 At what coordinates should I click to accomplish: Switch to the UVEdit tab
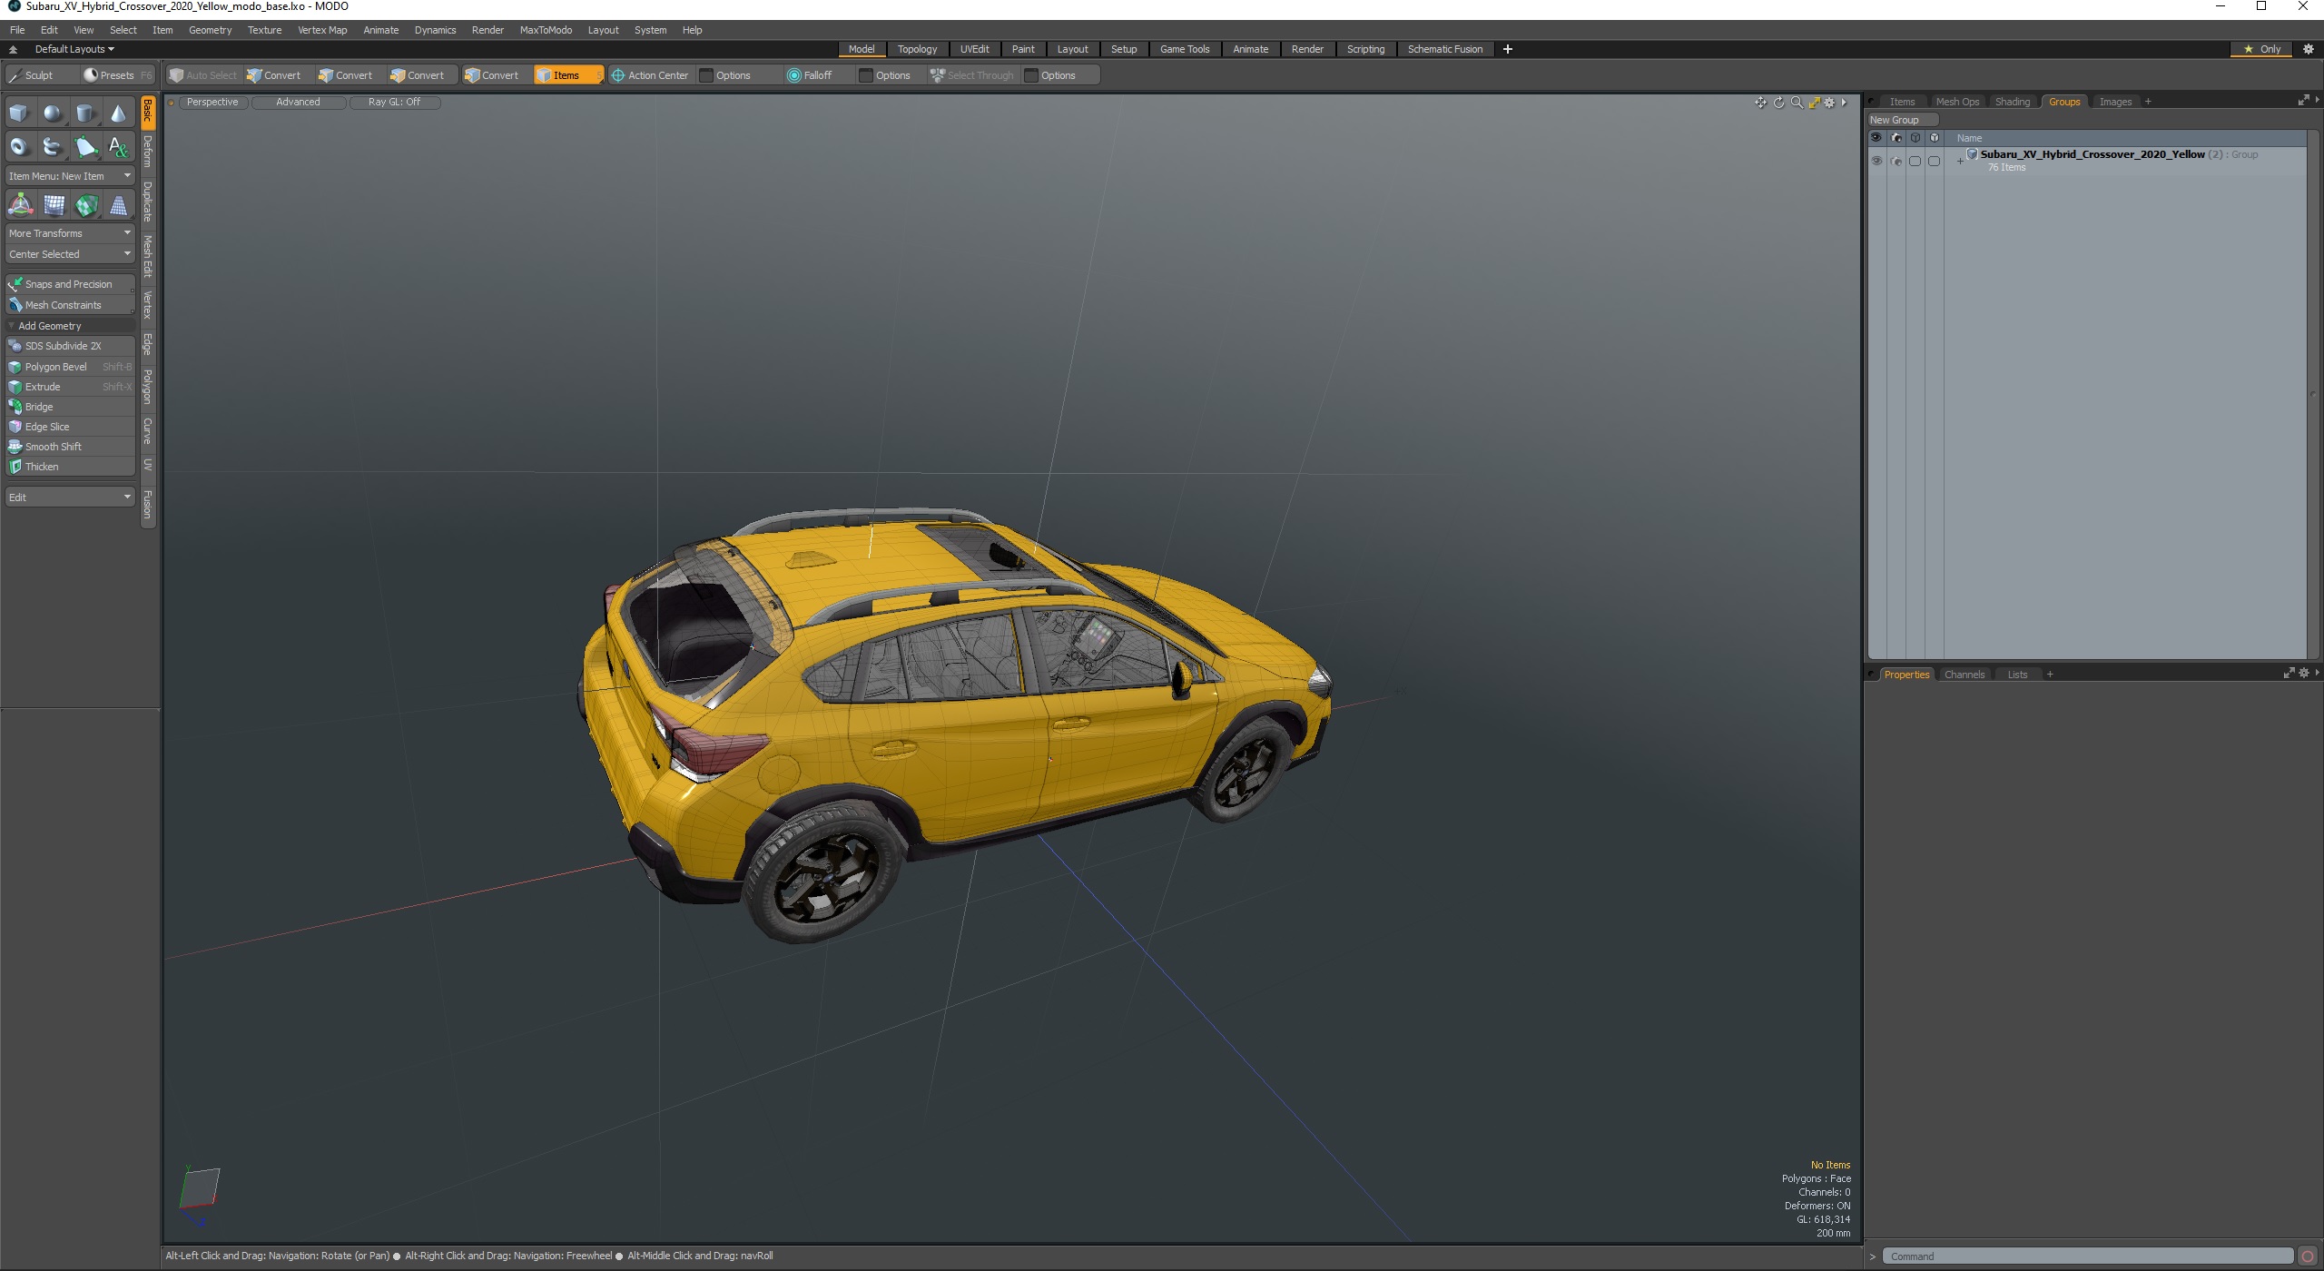point(972,48)
